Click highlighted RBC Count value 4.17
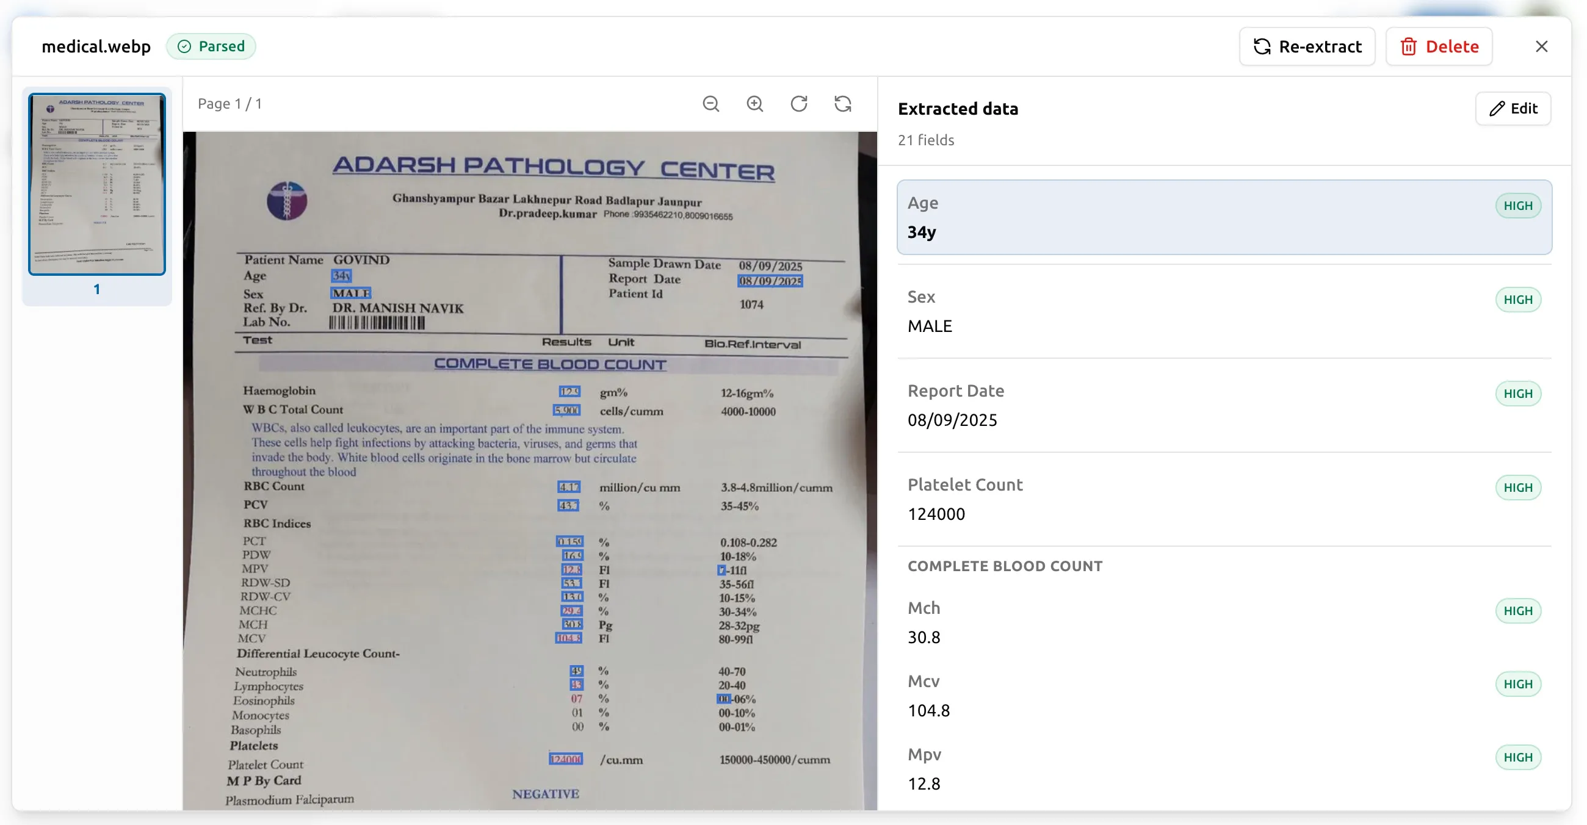Image resolution: width=1587 pixels, height=825 pixels. click(569, 487)
